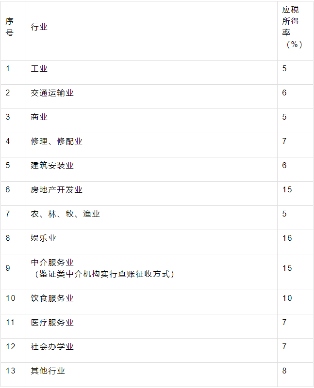The height and width of the screenshot is (388, 314).
Task: Click the 医疗服务业 entry
Action: point(52,322)
